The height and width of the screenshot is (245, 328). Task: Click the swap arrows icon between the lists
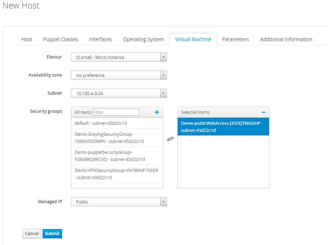[x=170, y=139]
